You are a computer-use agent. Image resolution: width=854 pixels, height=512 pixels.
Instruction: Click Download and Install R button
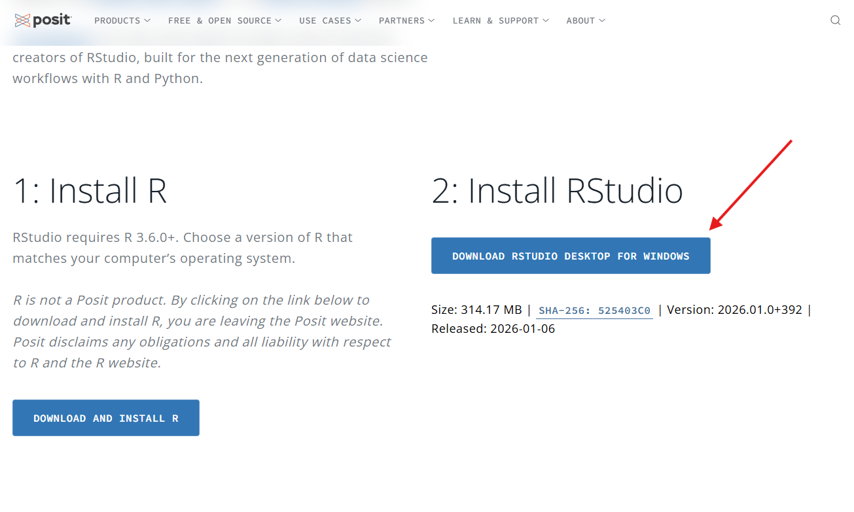click(x=106, y=418)
